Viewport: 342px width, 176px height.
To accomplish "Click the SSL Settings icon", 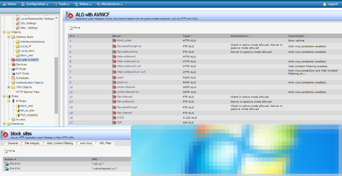I will (18, 23).
